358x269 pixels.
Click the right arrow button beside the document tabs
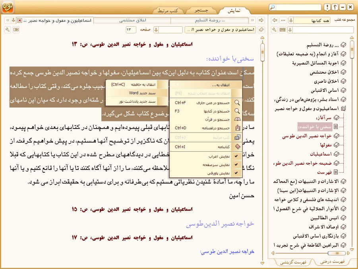tap(261, 20)
